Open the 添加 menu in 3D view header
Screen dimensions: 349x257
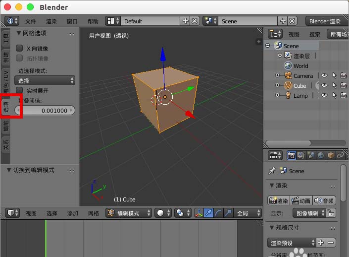click(73, 213)
